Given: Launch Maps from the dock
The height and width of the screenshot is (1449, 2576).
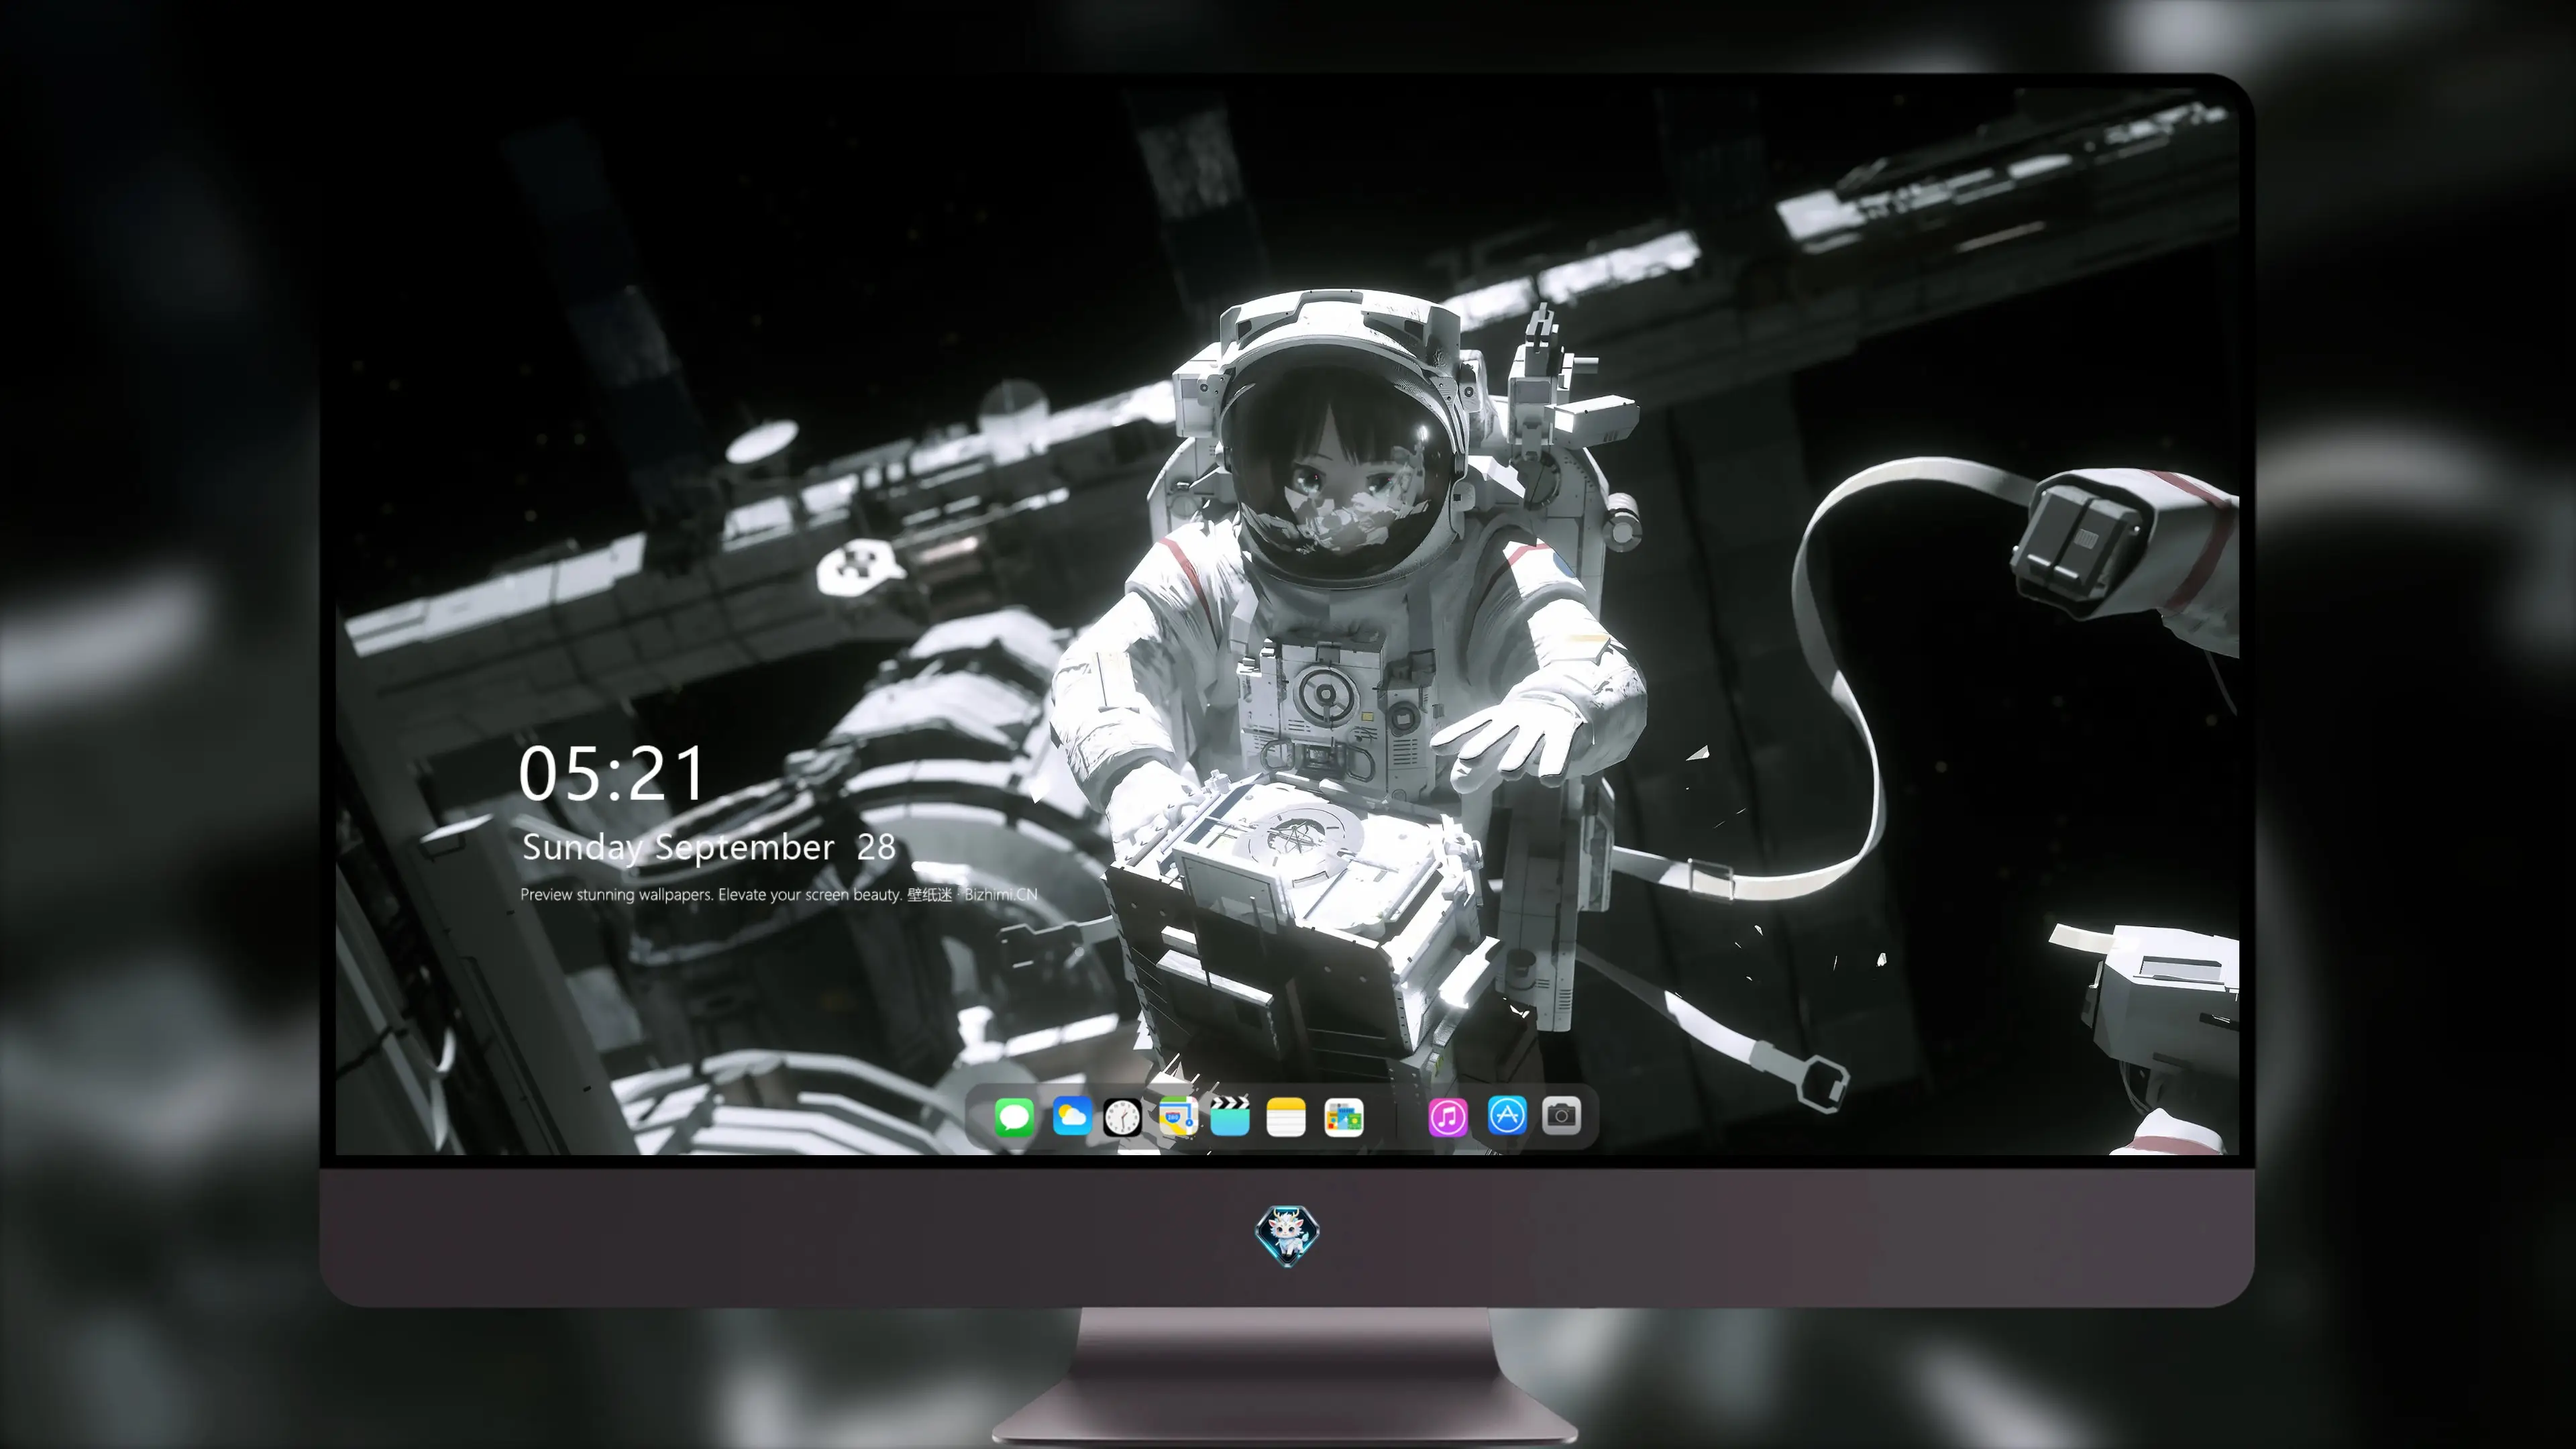Looking at the screenshot, I should click(1178, 1116).
